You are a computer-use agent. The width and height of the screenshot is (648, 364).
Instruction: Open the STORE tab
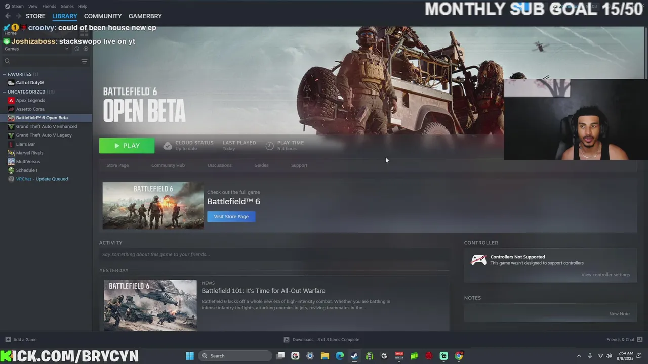[35, 16]
